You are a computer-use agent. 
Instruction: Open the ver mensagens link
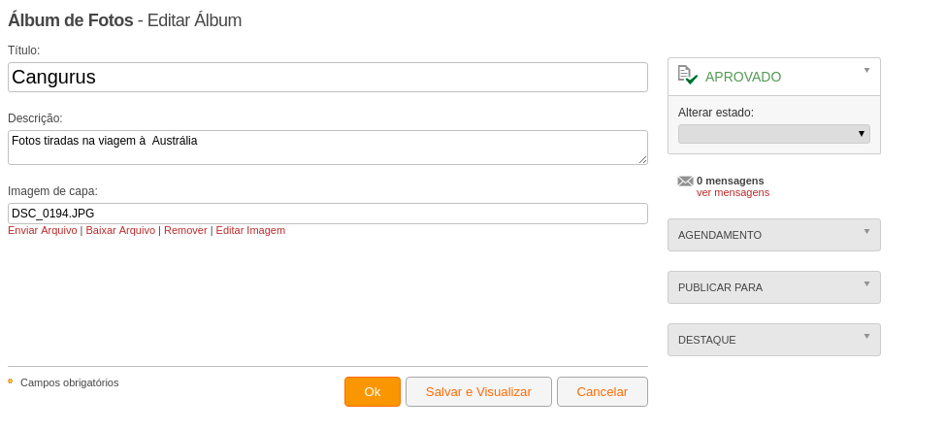click(x=734, y=192)
